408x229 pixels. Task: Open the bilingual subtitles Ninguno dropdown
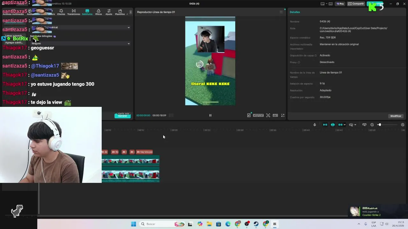[81, 43]
